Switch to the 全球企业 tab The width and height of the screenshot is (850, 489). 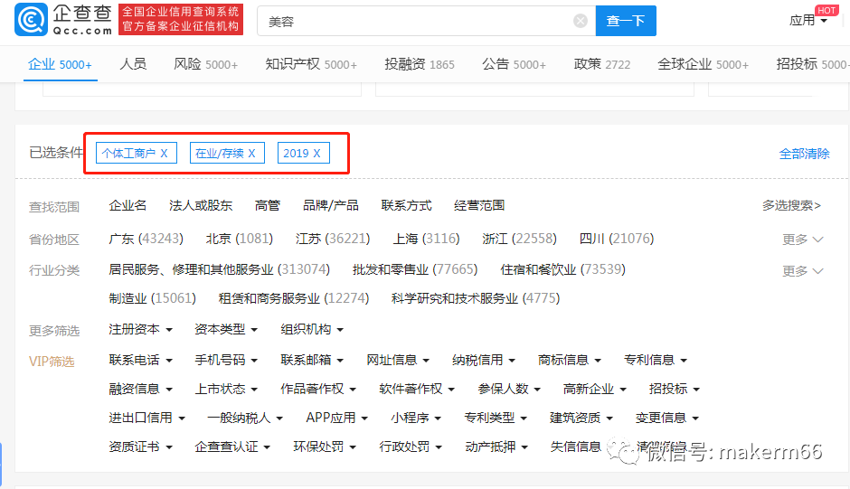[704, 64]
